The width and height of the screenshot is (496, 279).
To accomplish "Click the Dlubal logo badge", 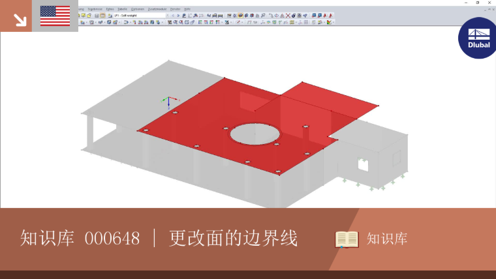I will click(478, 38).
